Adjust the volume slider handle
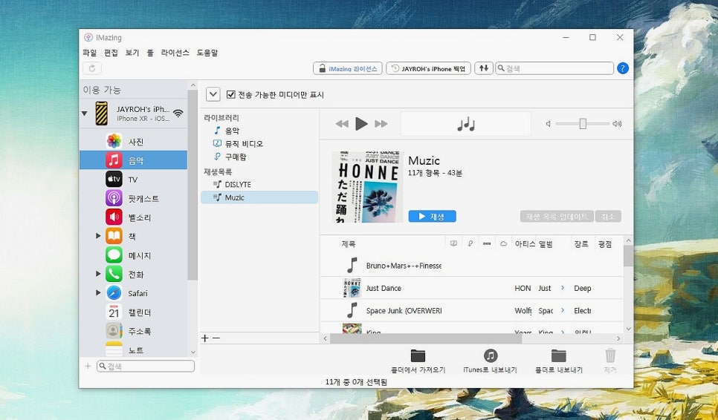718x420 pixels. (x=583, y=123)
